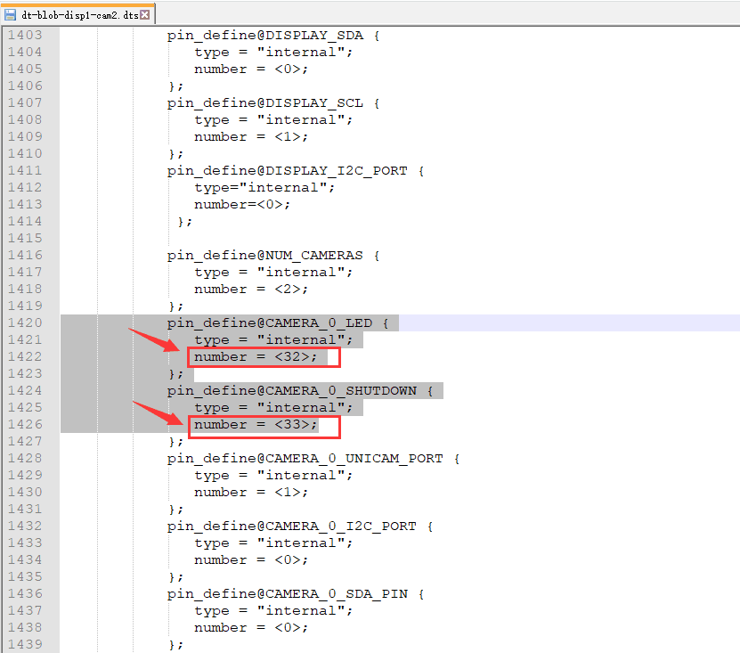Close the dt-blob-disp1-cam2.dts tab
740x653 pixels.
click(145, 14)
